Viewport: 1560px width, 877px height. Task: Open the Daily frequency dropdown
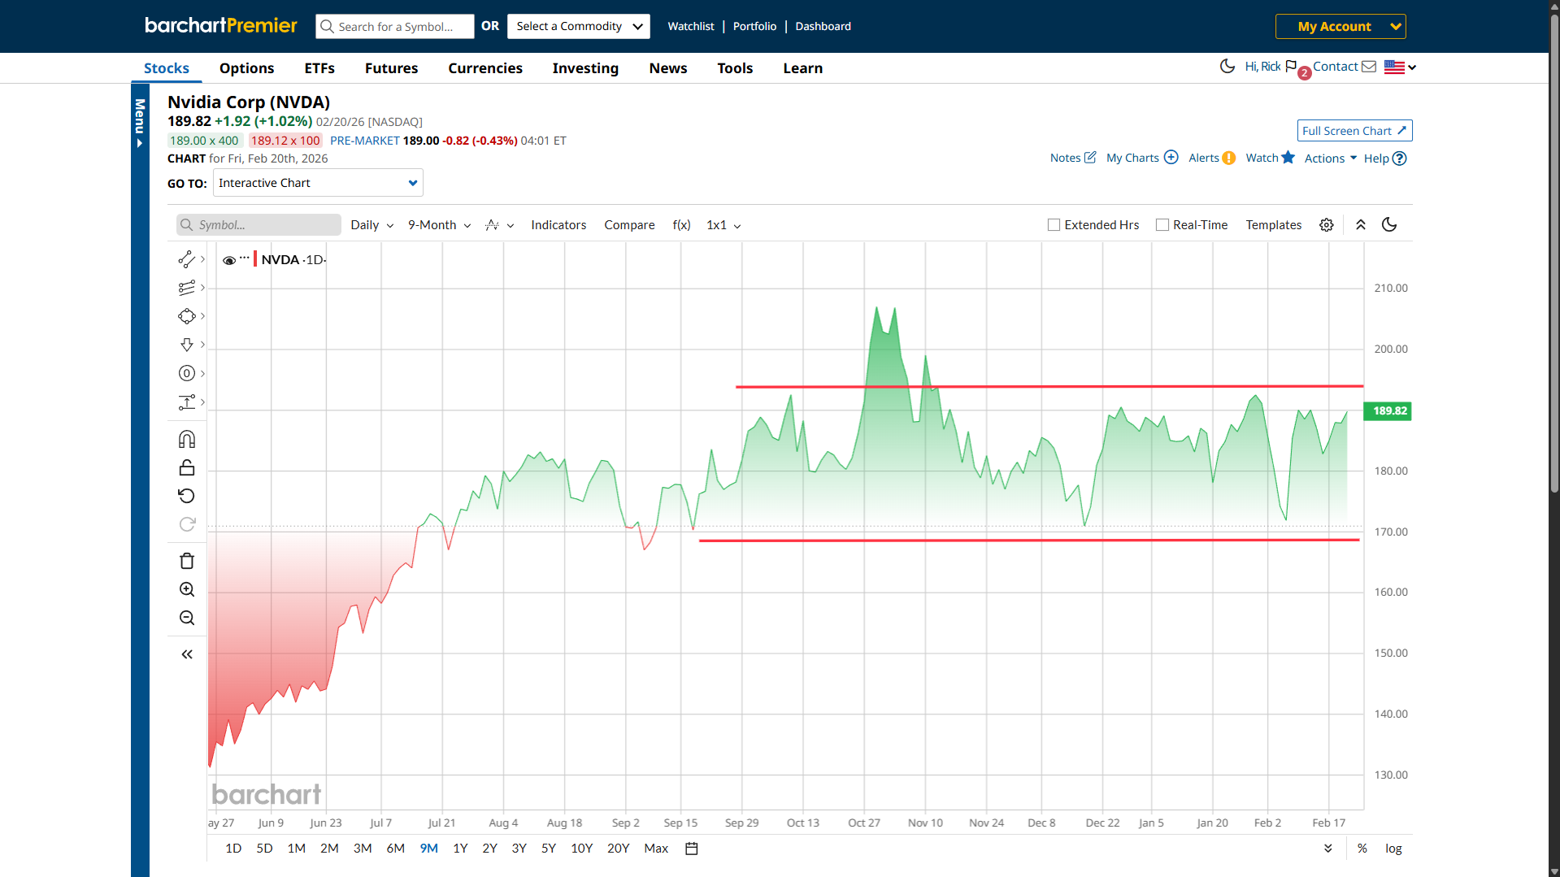click(x=372, y=225)
